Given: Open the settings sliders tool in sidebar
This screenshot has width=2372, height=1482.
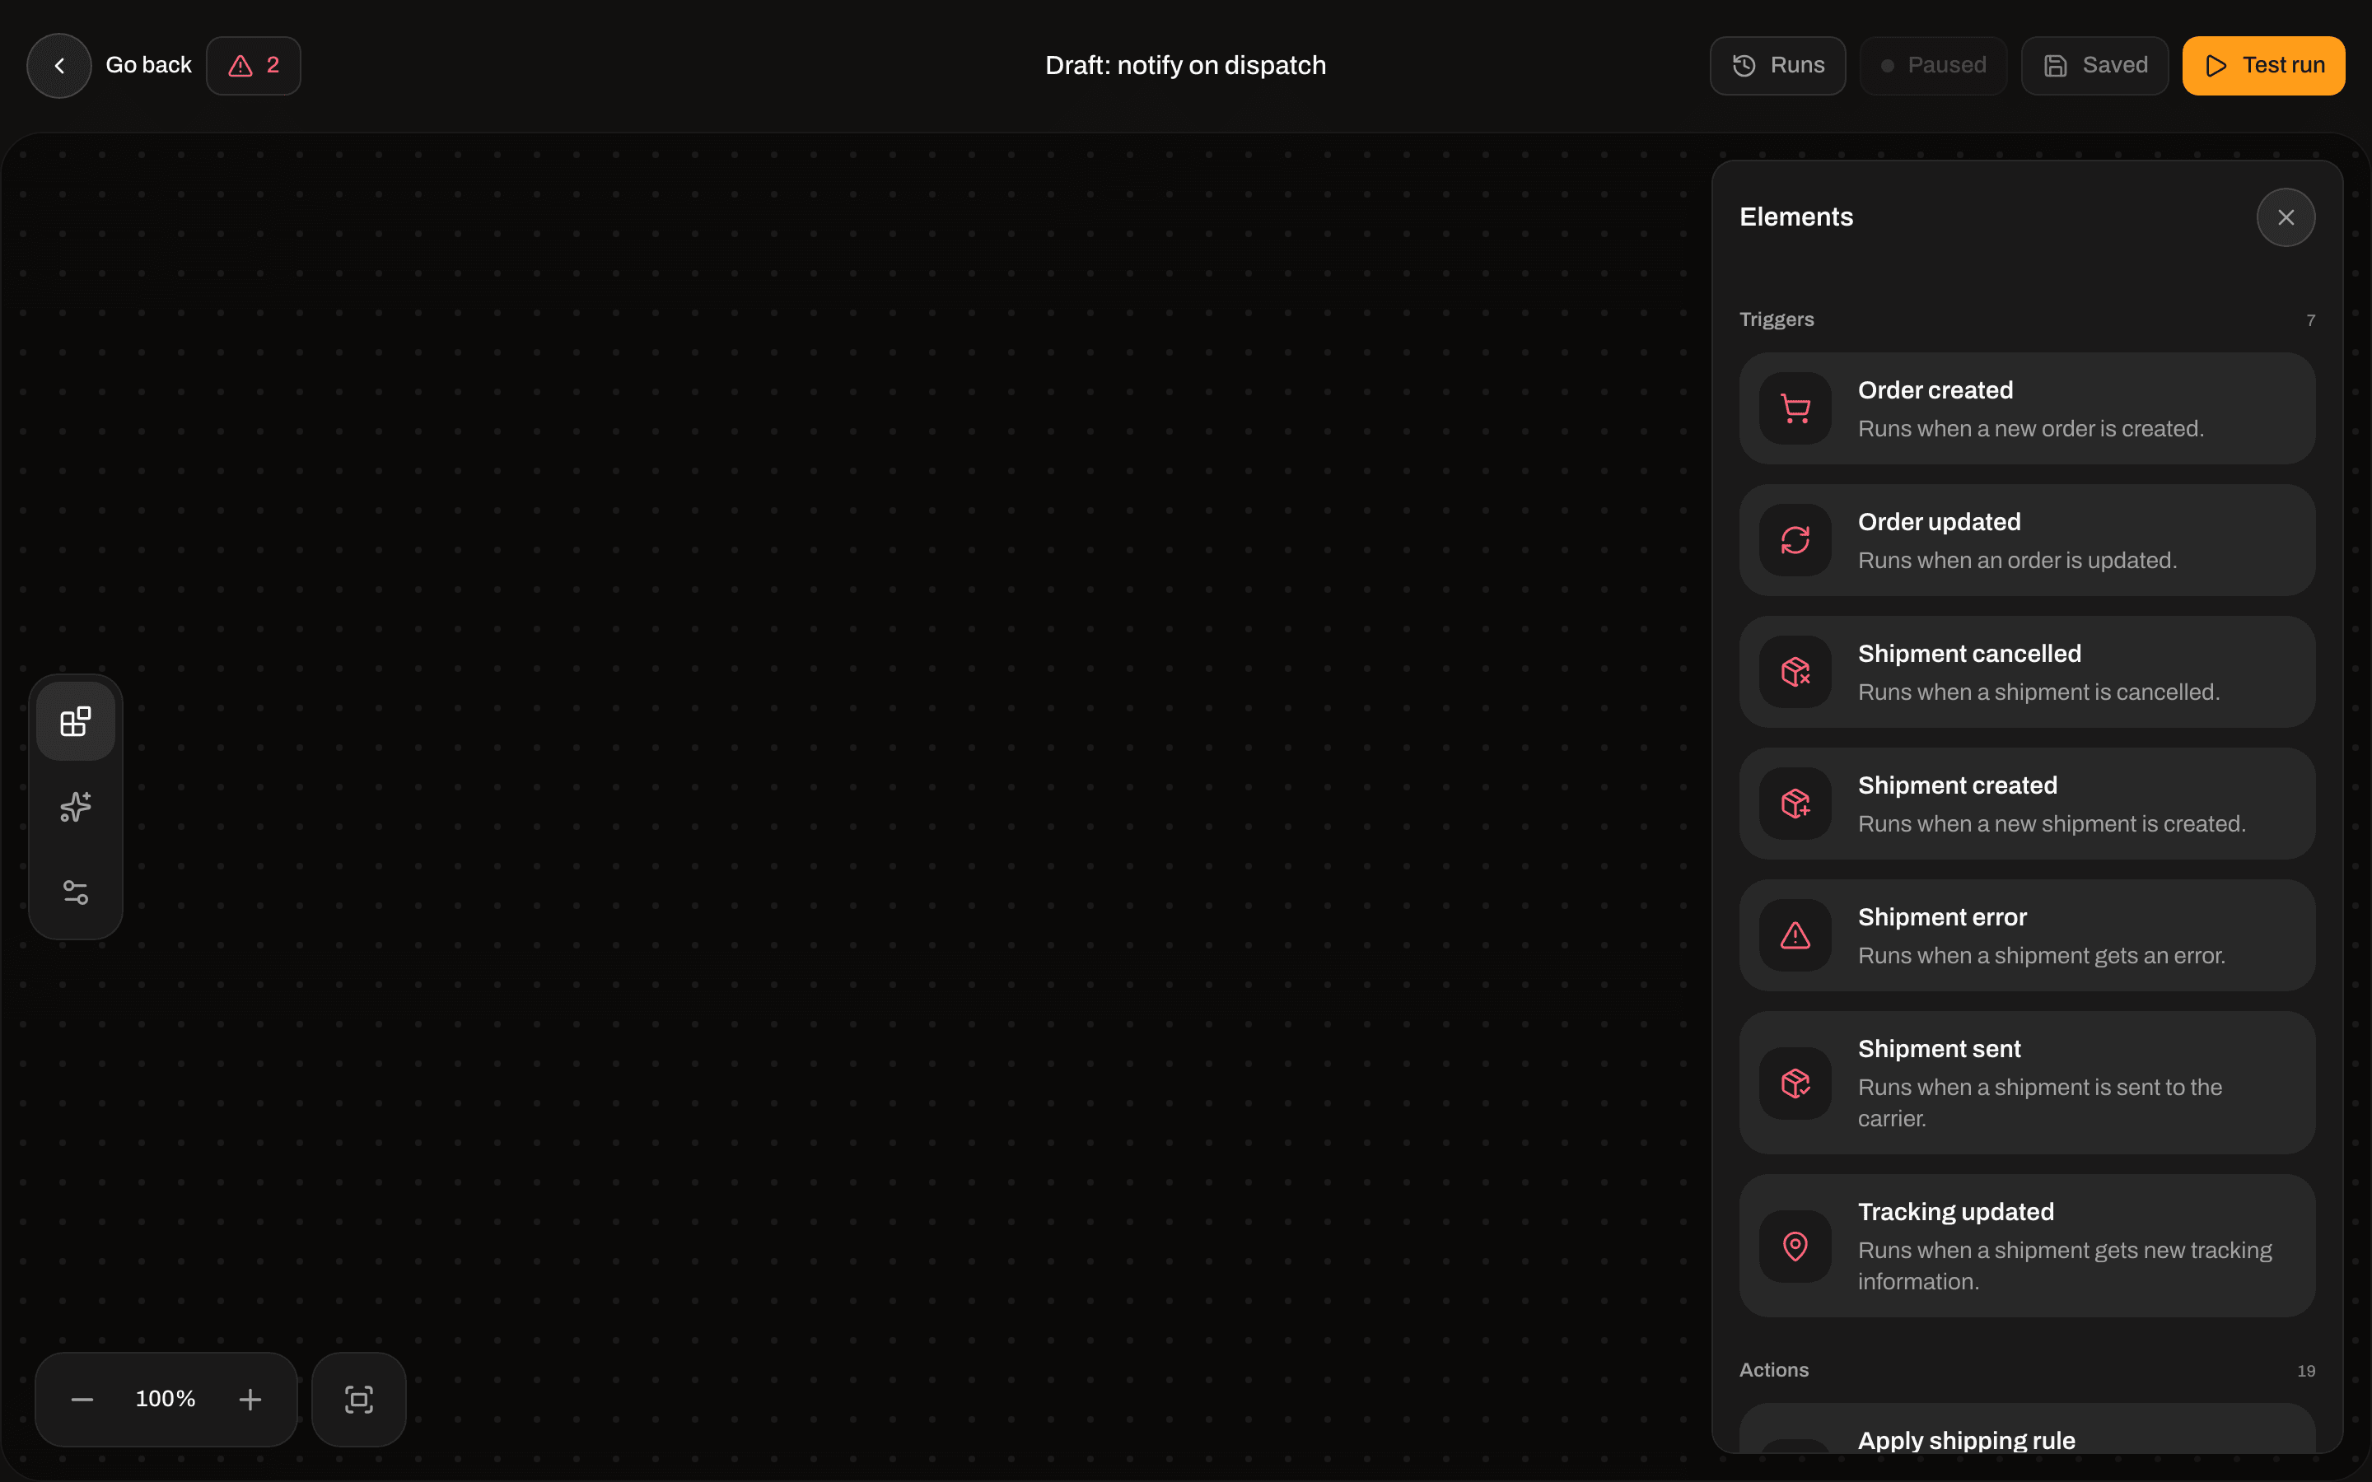Looking at the screenshot, I should (76, 892).
